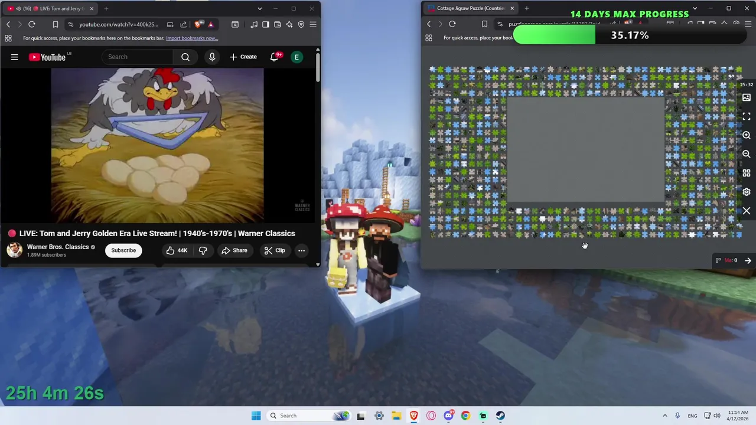The width and height of the screenshot is (756, 425).
Task: Click the Tom and Jerry video player
Action: [x=158, y=145]
